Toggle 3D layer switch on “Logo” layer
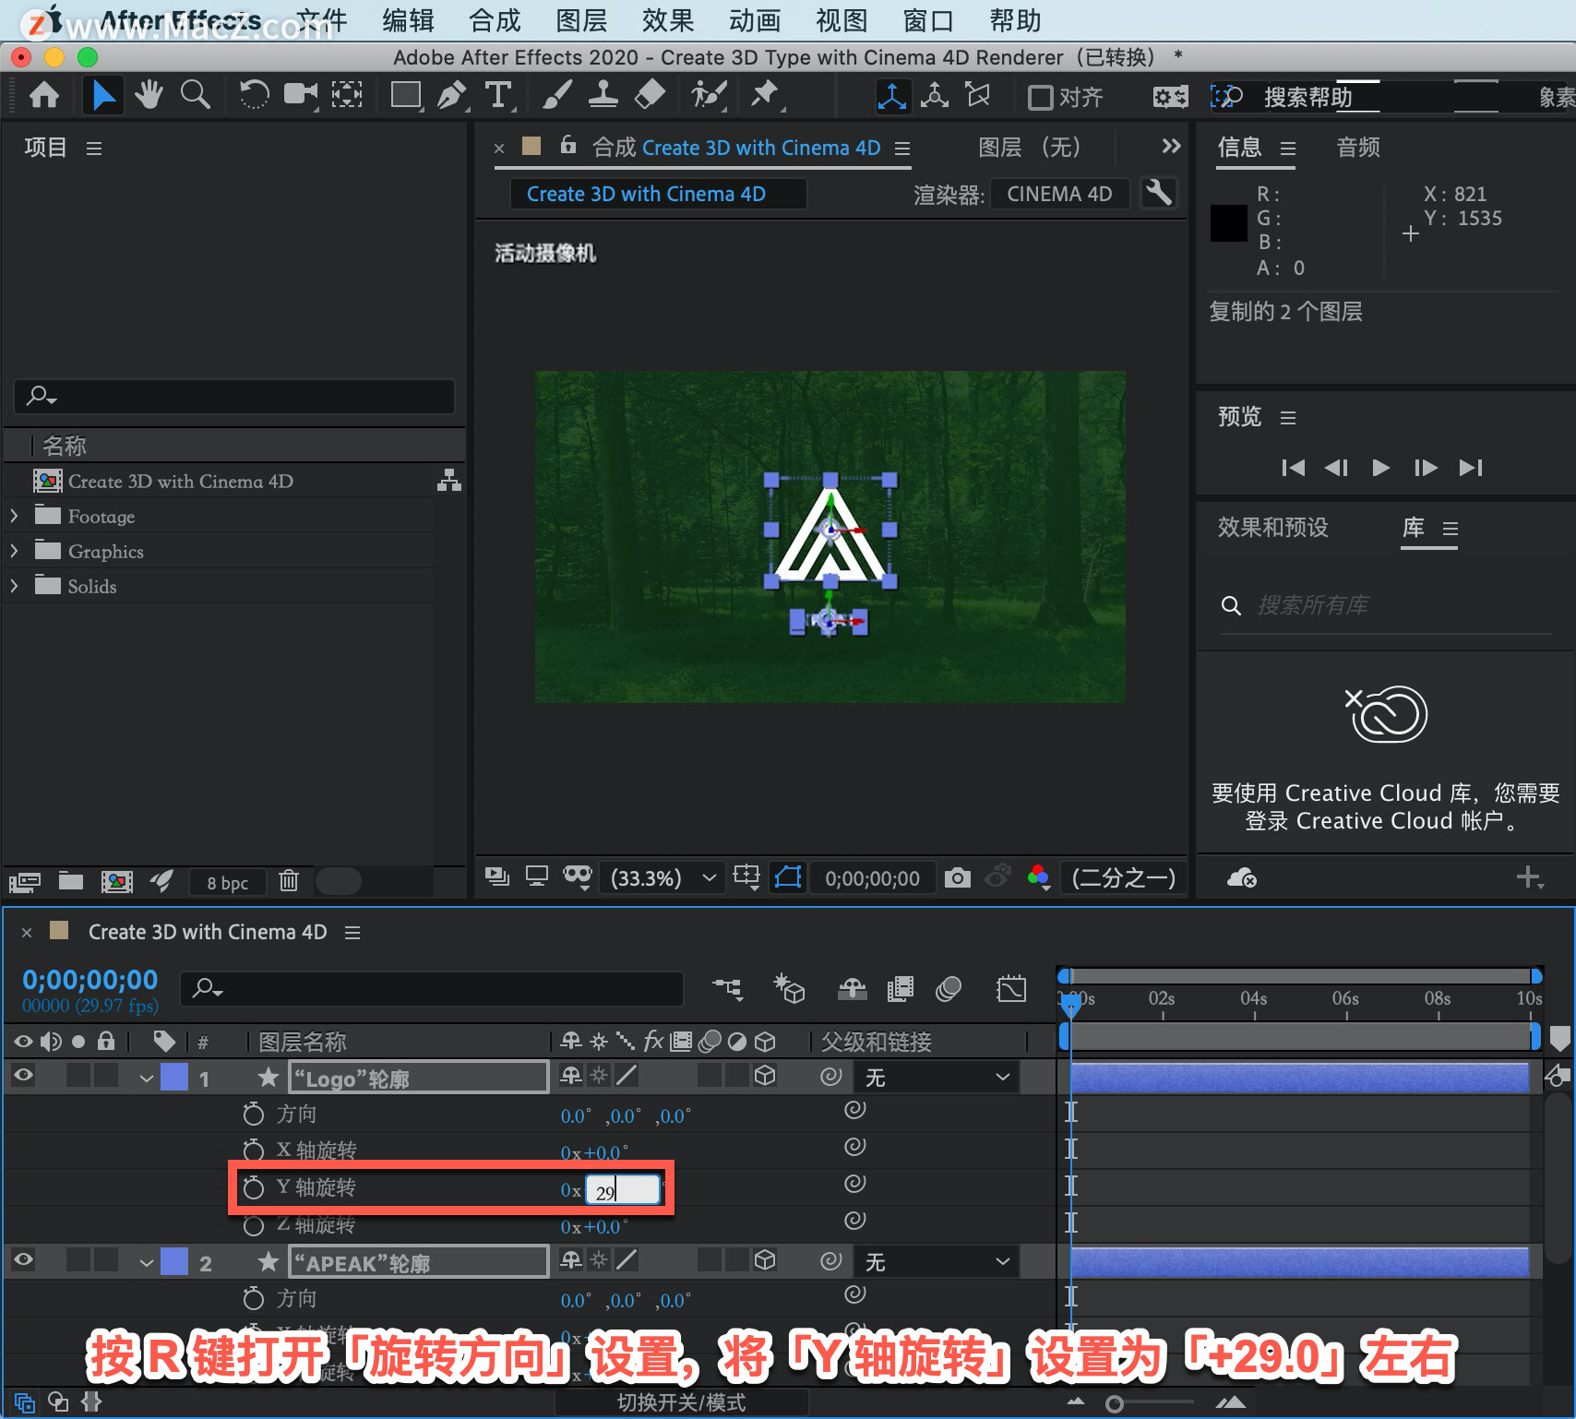The height and width of the screenshot is (1419, 1576). point(765,1076)
